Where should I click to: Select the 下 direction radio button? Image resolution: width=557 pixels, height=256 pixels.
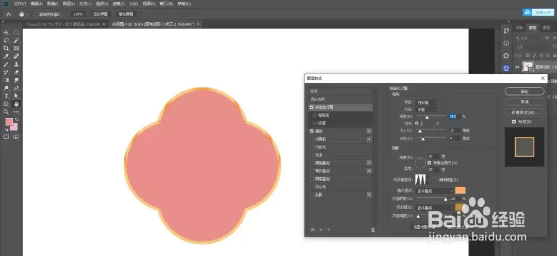(x=432, y=123)
